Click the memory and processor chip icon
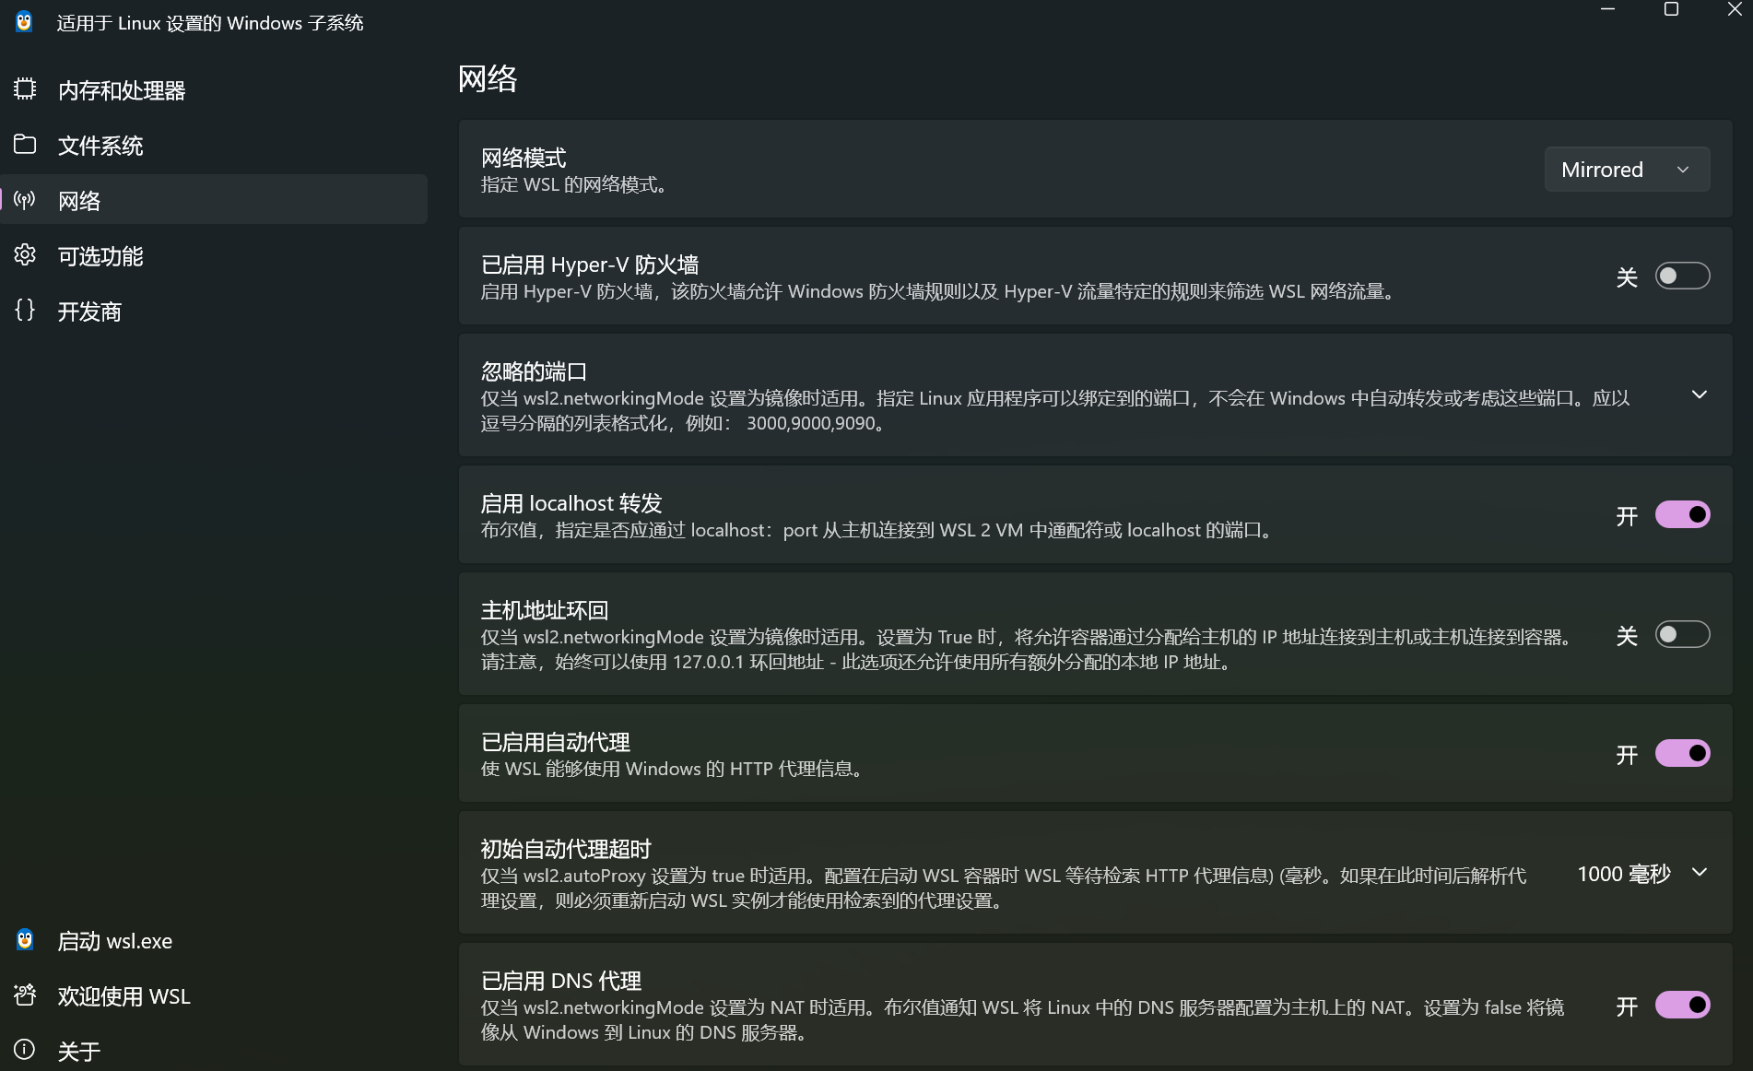 (x=25, y=88)
